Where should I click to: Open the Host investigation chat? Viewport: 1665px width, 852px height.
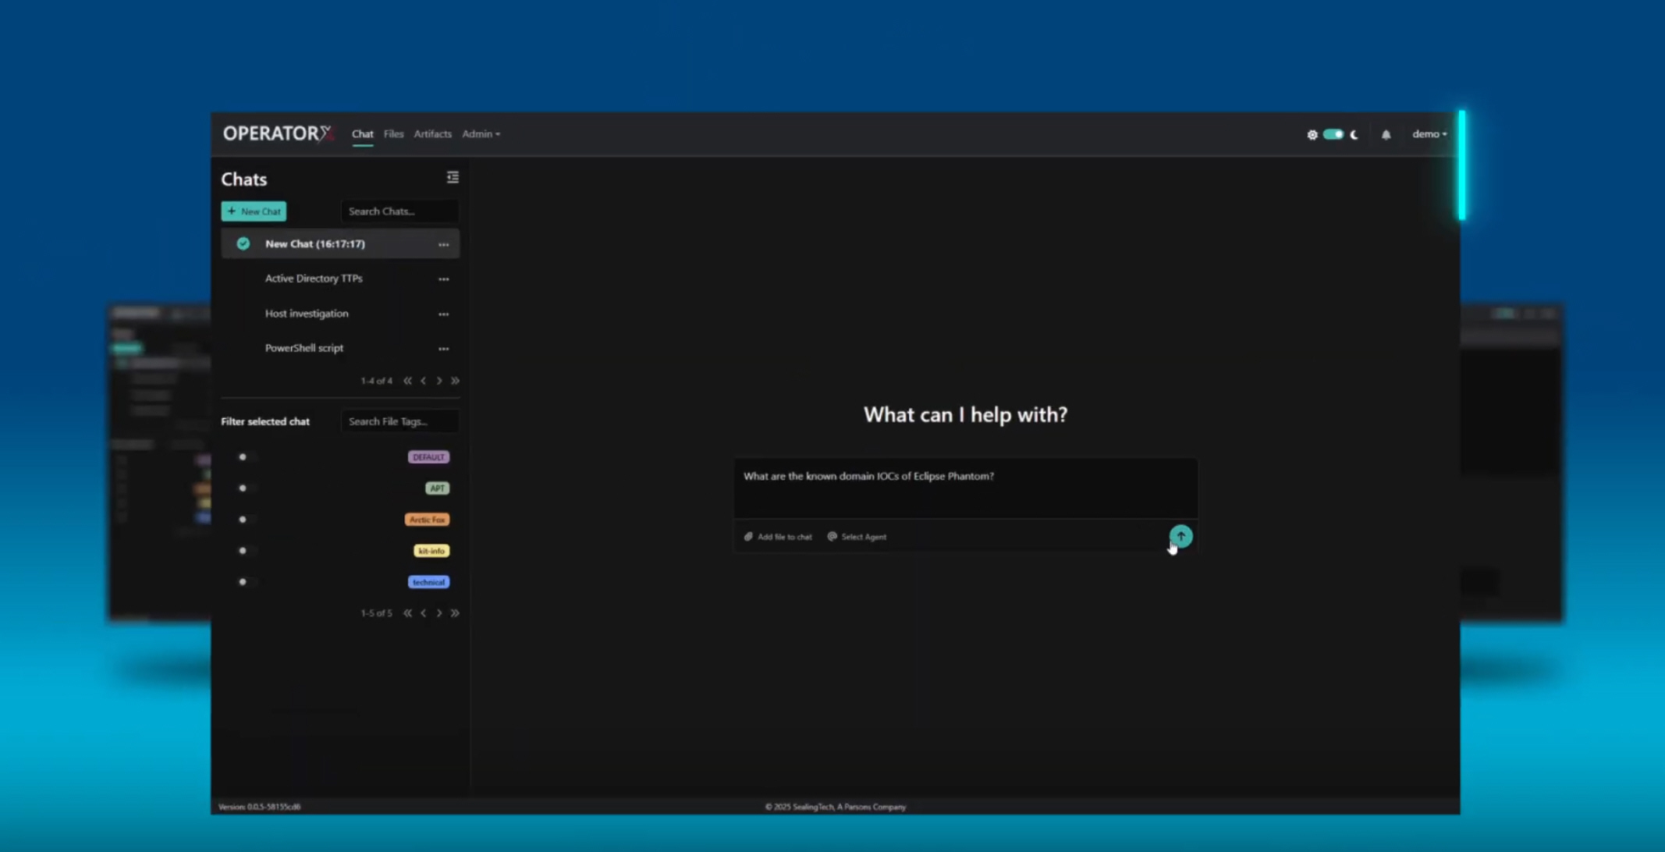[x=307, y=314]
